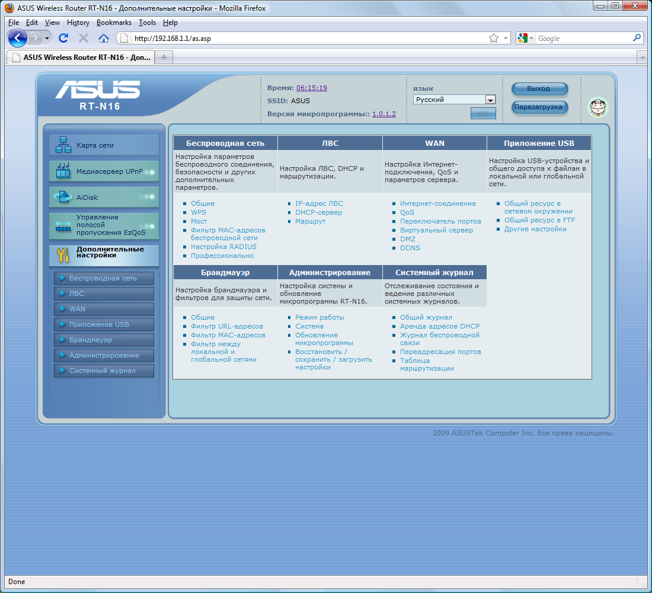The width and height of the screenshot is (652, 593).
Task: Open the Мост bridge link
Action: [x=199, y=221]
